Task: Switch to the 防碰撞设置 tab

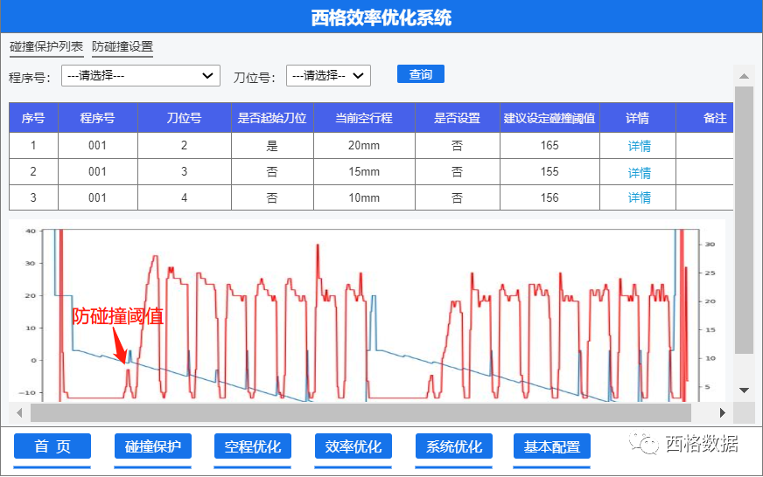Action: [x=122, y=46]
